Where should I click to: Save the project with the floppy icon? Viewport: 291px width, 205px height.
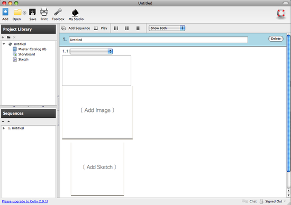pyautogui.click(x=32, y=12)
